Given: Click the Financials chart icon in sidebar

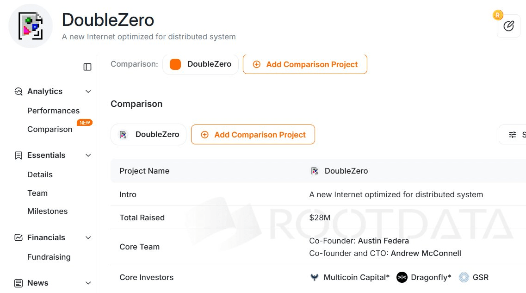Looking at the screenshot, I should [x=19, y=237].
